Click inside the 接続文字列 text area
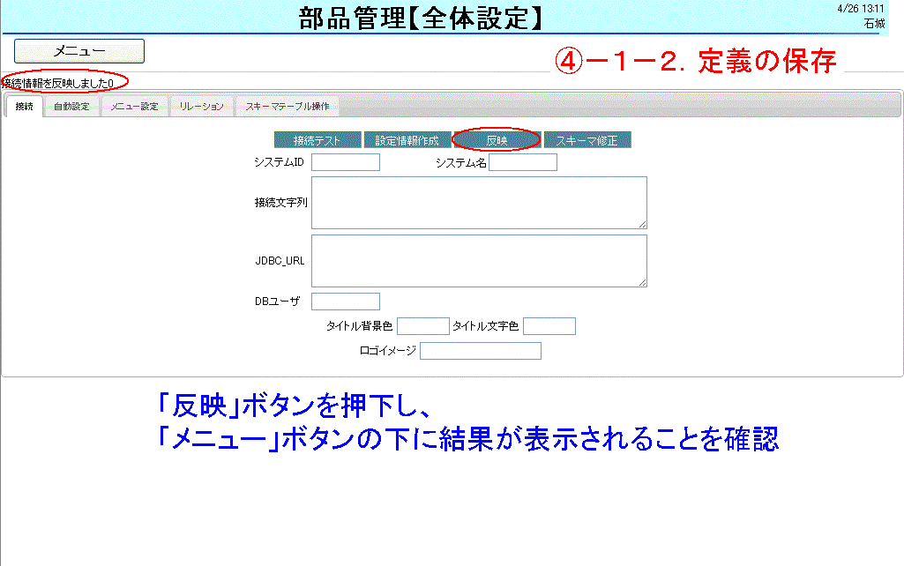 tap(479, 203)
